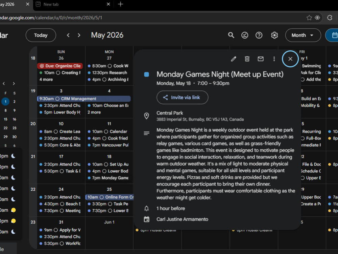The image size is (338, 254).
Task: Open 4:30pm Beach S task on May 24
Action: click(x=61, y=204)
